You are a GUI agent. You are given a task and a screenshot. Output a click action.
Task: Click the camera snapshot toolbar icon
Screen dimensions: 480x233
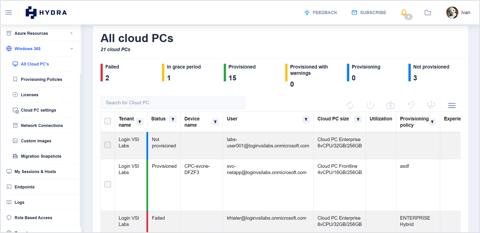(x=391, y=105)
